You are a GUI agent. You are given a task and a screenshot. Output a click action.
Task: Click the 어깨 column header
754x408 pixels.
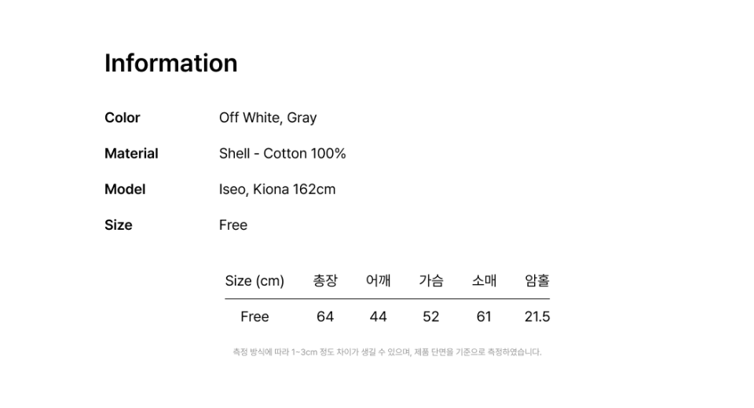coord(378,281)
